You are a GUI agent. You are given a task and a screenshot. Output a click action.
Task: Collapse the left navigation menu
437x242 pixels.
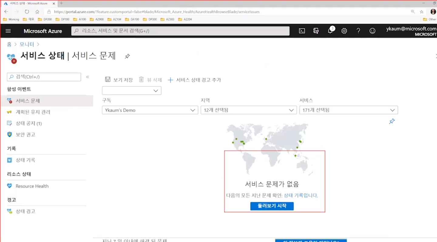point(87,77)
